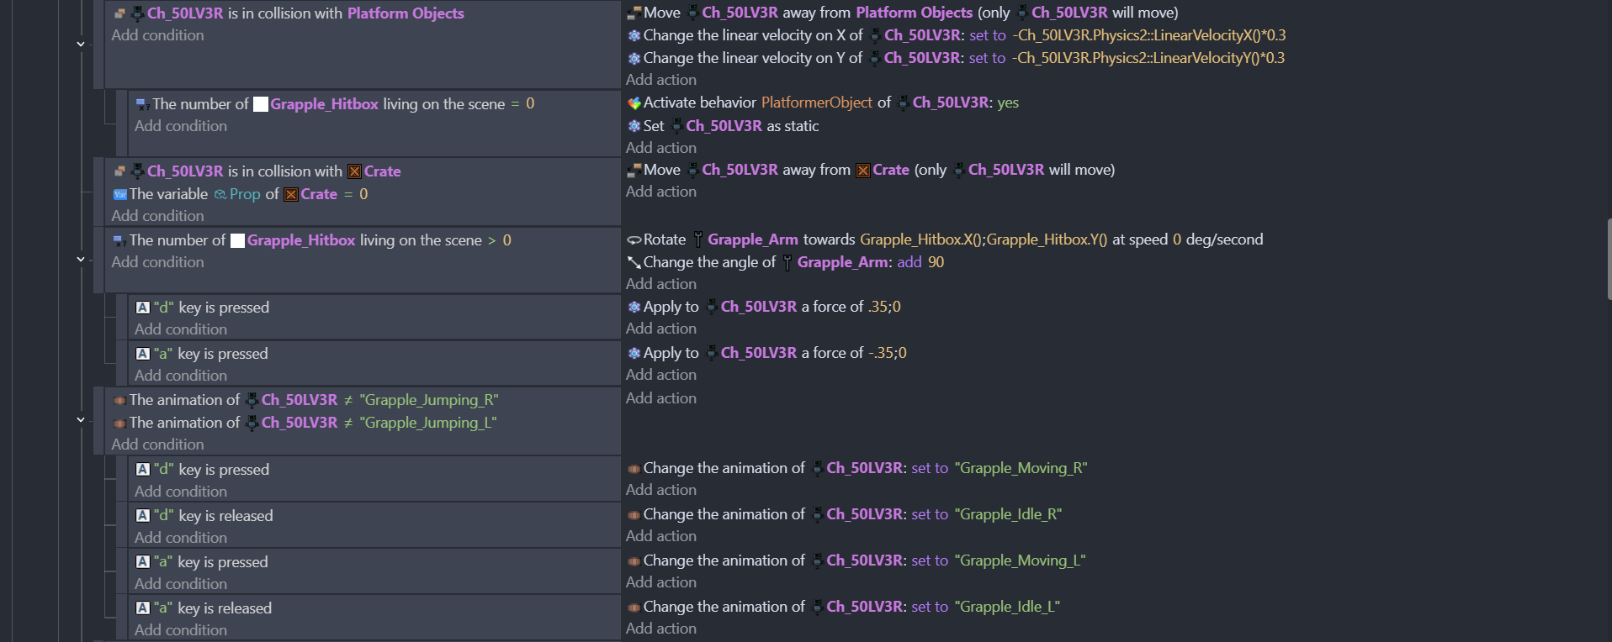Screen dimensions: 1612x642
Task: Click the animation icon before Grapple_Jumping_R condition
Action: [119, 400]
